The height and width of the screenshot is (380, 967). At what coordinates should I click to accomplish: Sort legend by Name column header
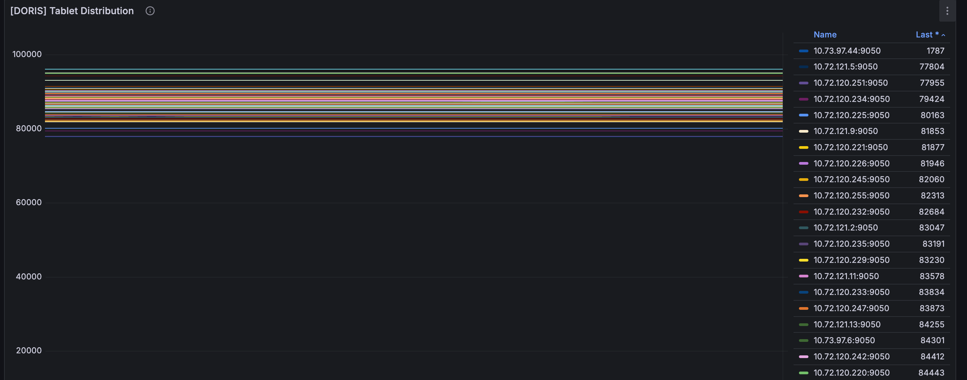click(825, 34)
